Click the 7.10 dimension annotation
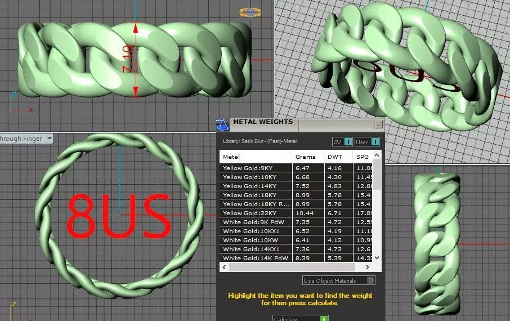This screenshot has height=321, width=510. (x=128, y=59)
